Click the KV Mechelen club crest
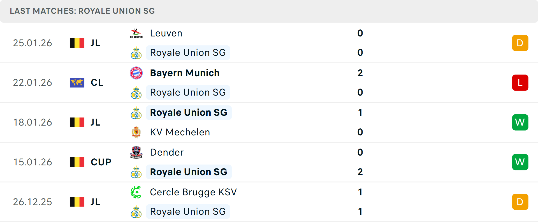This screenshot has width=538, height=222. pyautogui.click(x=136, y=132)
